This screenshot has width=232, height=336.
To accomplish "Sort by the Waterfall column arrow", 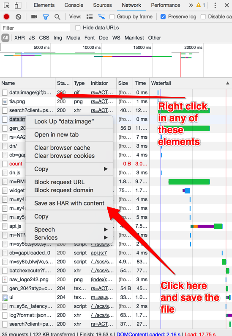I will (x=228, y=83).
